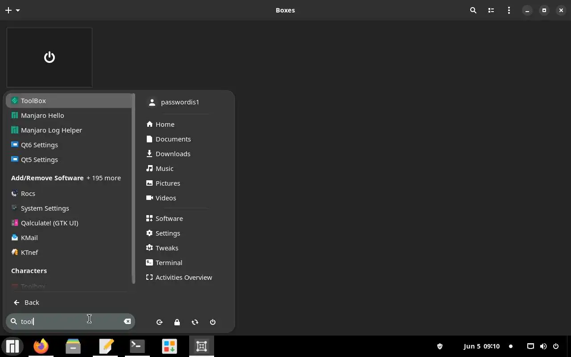This screenshot has height=357, width=571.
Task: Open Activities Overview
Action: coord(179,278)
